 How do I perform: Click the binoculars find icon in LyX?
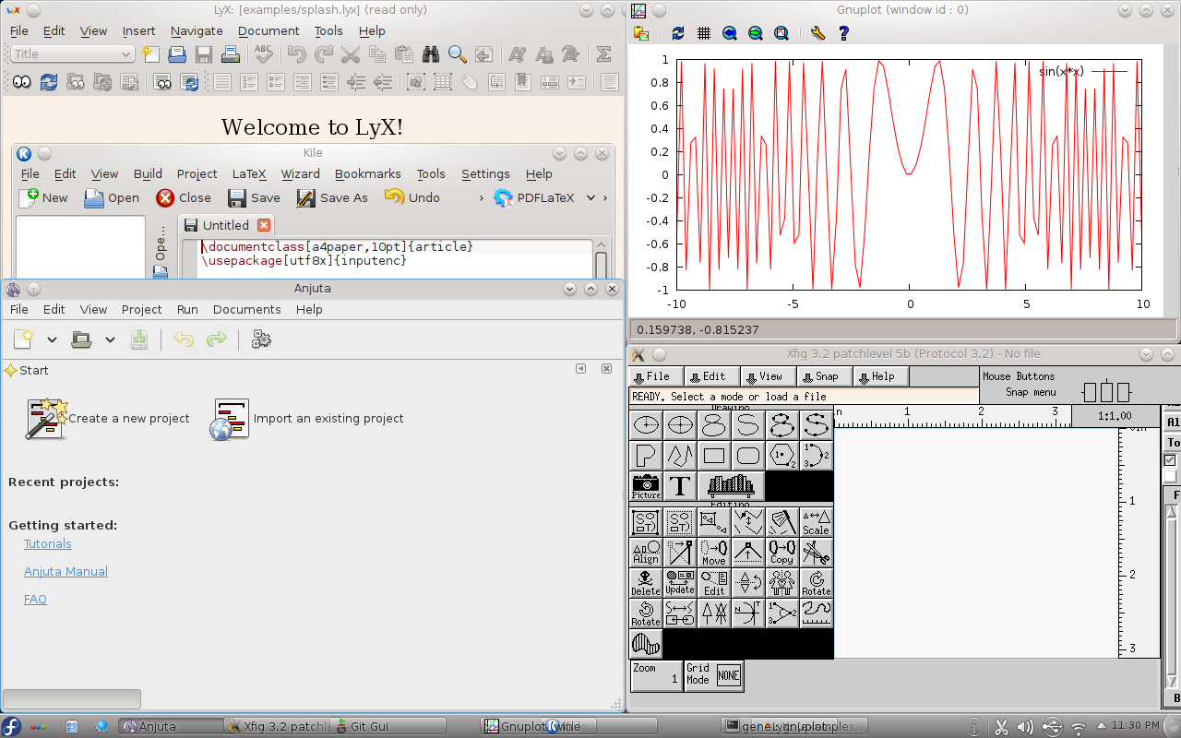pos(429,54)
